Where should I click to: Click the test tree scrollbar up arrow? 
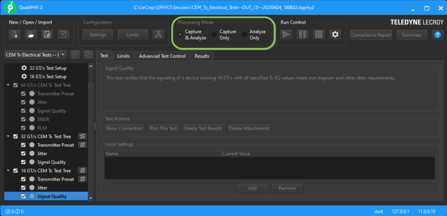(x=91, y=66)
